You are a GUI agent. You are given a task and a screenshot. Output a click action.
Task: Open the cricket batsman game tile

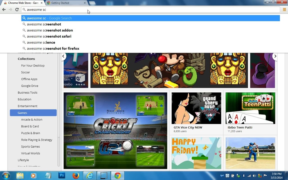pos(250,153)
